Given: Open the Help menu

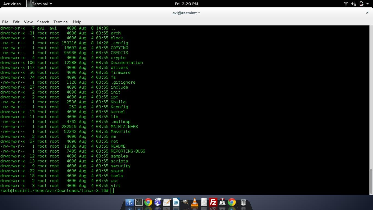Looking at the screenshot, I should point(77,22).
